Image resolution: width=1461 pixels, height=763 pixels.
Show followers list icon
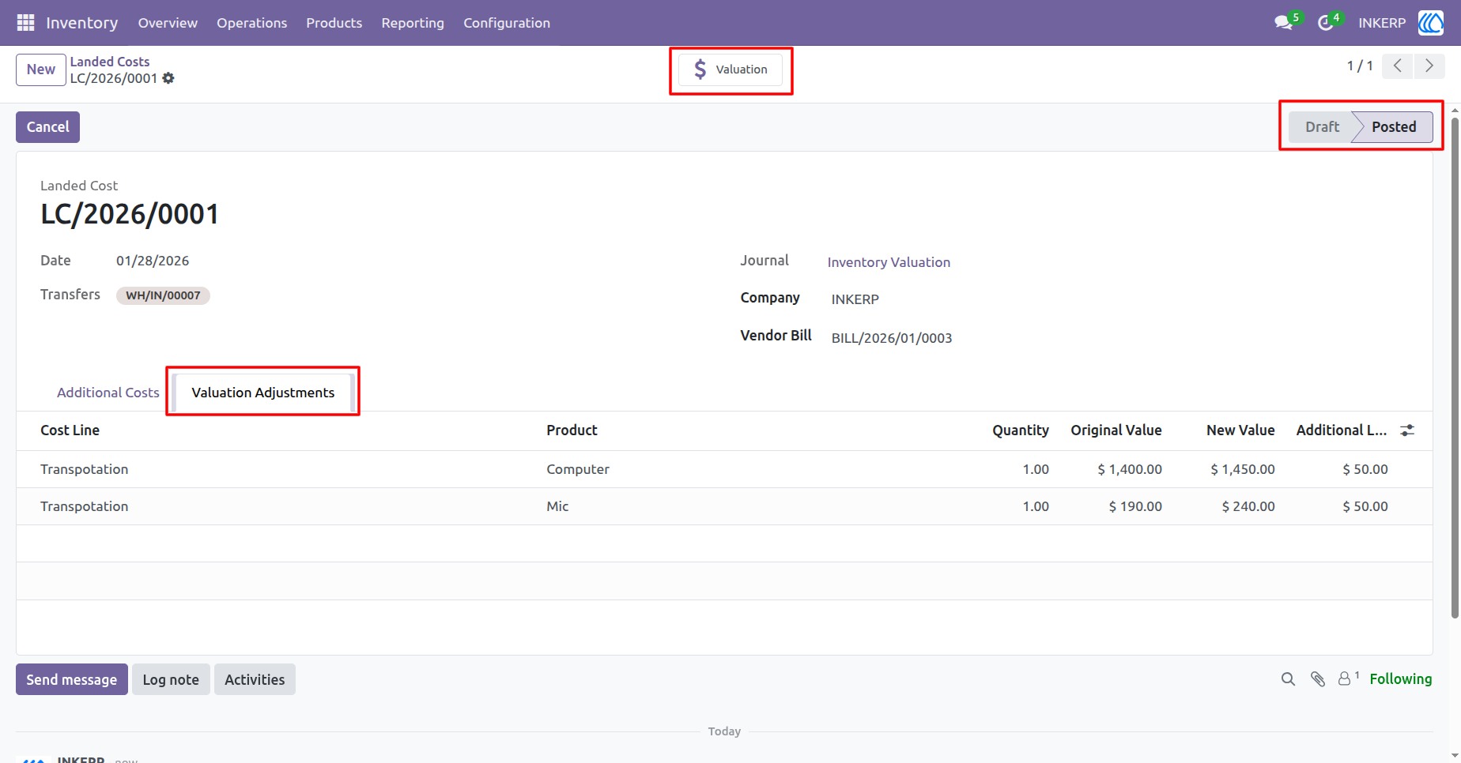(x=1348, y=678)
